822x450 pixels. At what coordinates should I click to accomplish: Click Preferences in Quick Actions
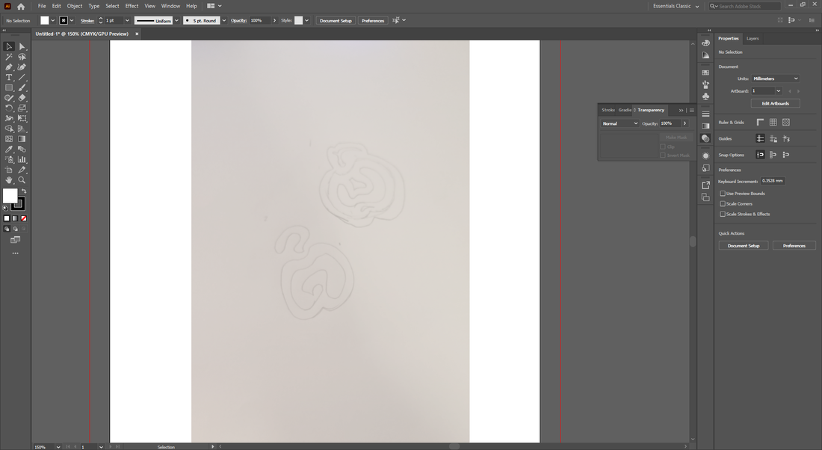coord(794,245)
